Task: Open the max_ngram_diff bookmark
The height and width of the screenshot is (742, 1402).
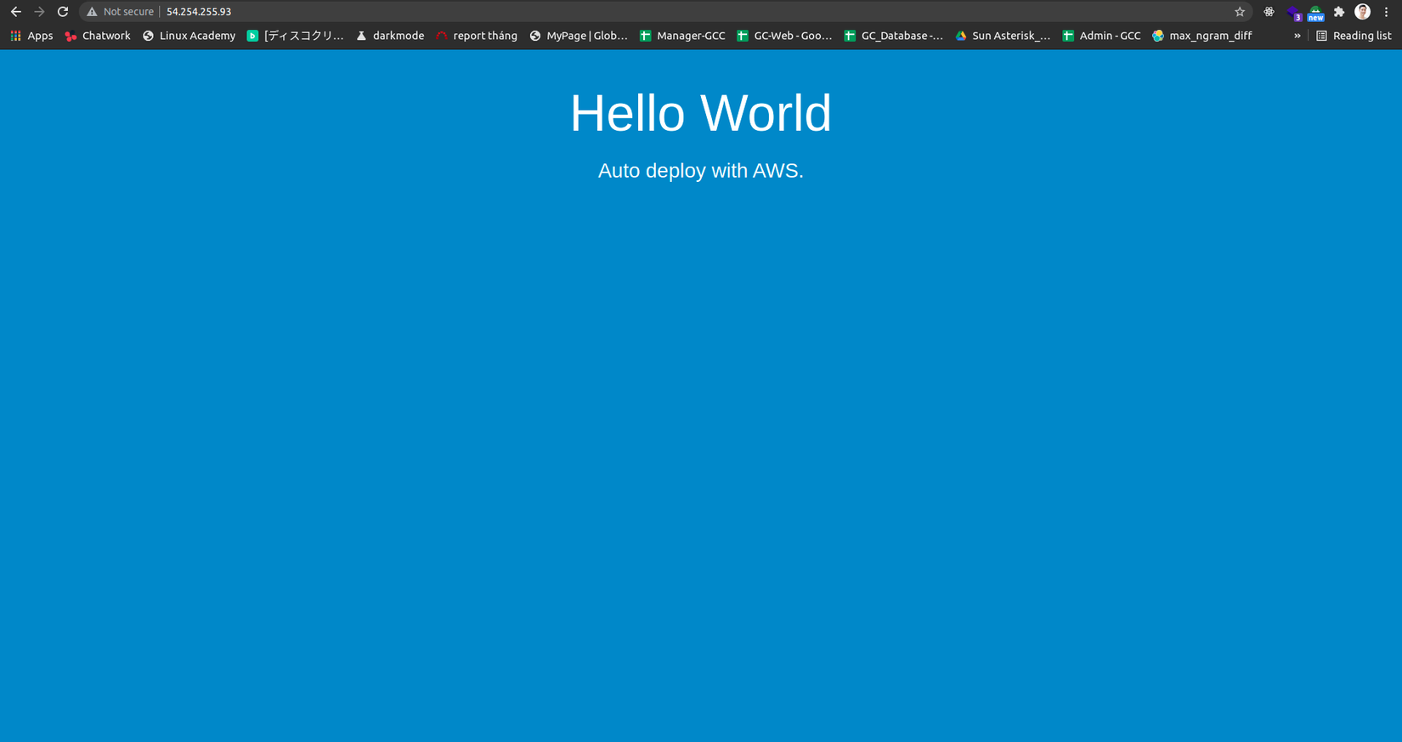Action: coord(1201,36)
